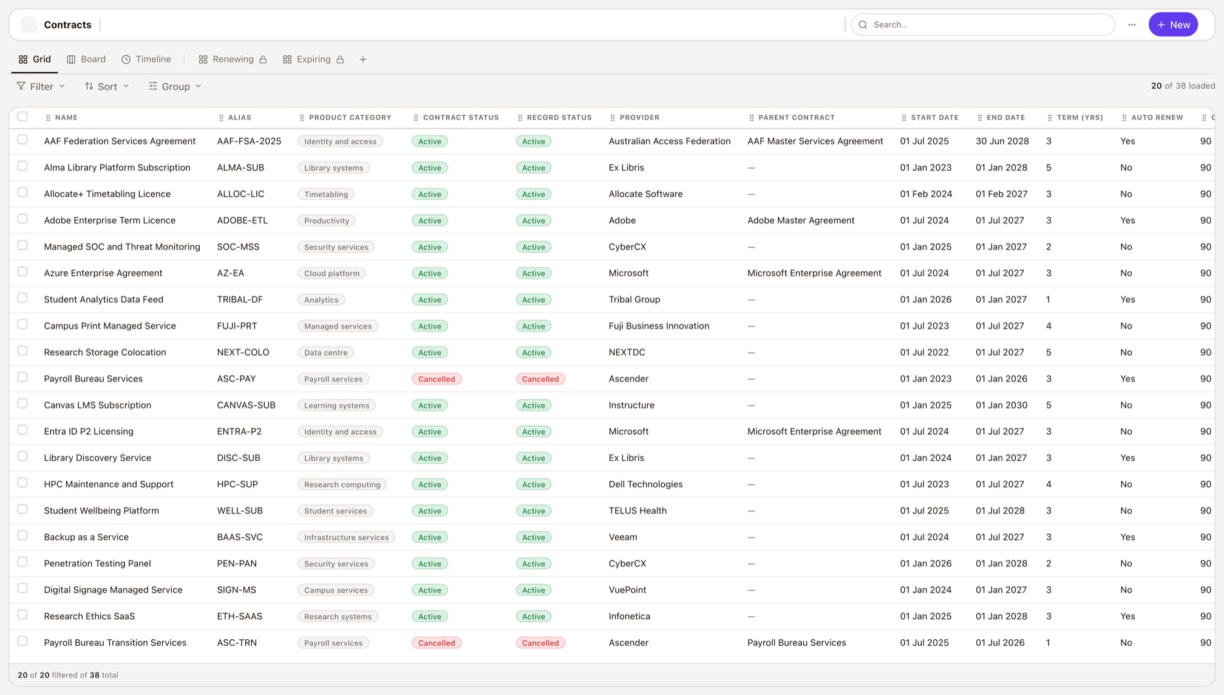
Task: Click the lock icon on Expiring view
Action: tap(340, 59)
